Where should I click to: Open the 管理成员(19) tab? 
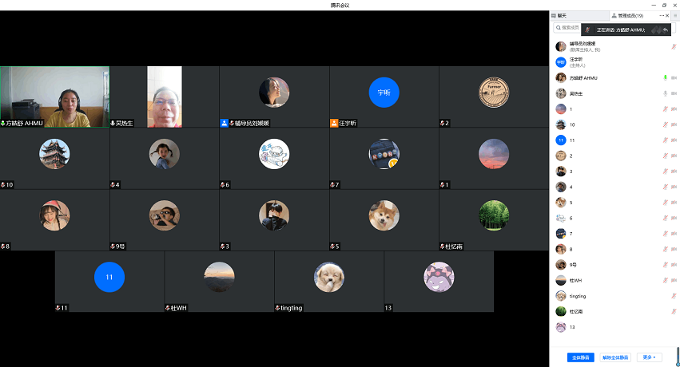coord(630,15)
